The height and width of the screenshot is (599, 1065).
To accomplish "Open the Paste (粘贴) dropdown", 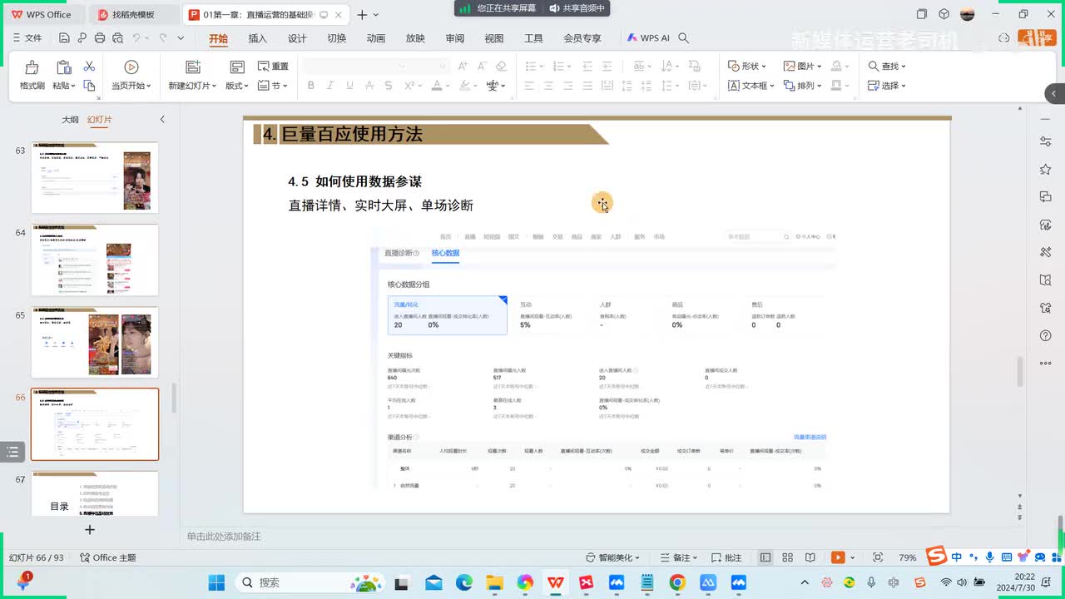I will click(x=64, y=86).
